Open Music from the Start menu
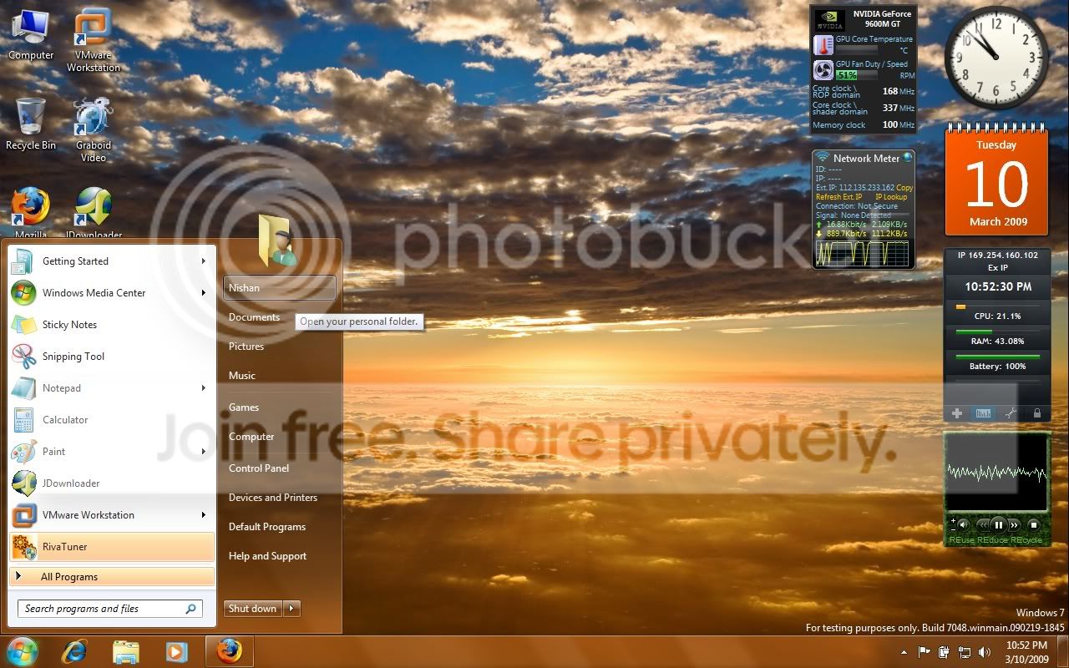 tap(242, 376)
